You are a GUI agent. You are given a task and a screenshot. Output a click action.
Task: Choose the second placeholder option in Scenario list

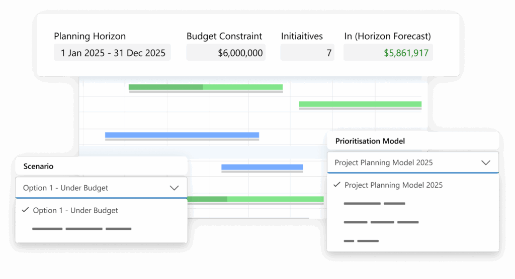pos(102,229)
